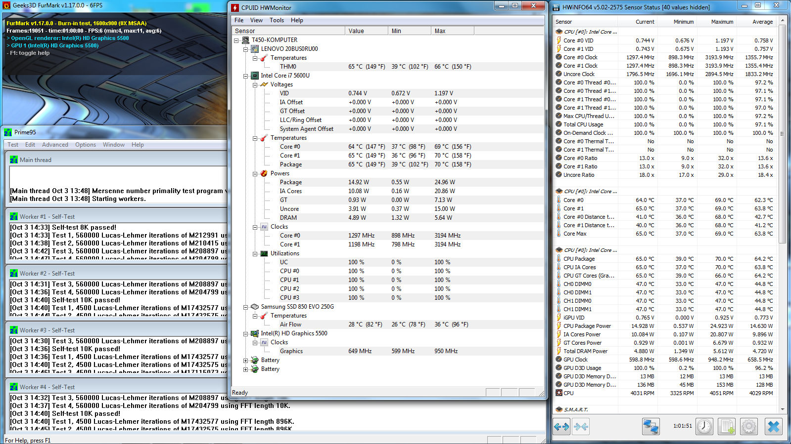Click the Worker #3 Self-Test window icon
The height and width of the screenshot is (444, 791).
click(x=14, y=330)
